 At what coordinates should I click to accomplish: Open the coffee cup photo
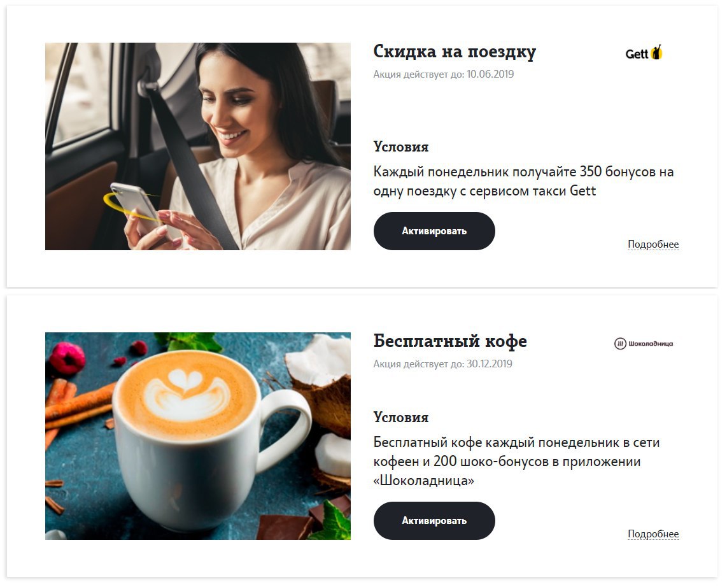coord(198,436)
